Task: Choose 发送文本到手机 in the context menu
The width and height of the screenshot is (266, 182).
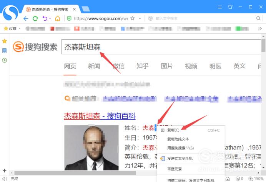Action: [x=191, y=159]
